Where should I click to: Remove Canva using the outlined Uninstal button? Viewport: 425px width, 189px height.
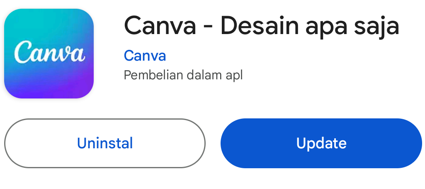(x=105, y=143)
